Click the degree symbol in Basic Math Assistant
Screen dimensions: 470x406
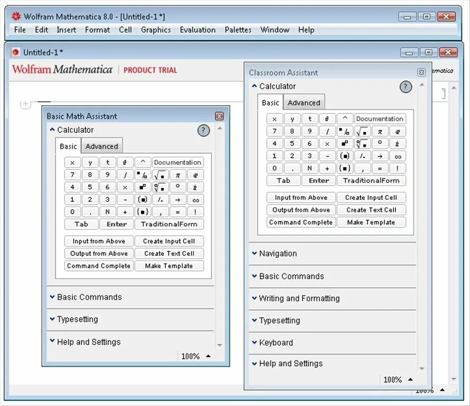pos(178,187)
